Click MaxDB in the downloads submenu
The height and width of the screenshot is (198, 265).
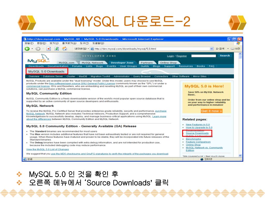[x=83, y=76]
